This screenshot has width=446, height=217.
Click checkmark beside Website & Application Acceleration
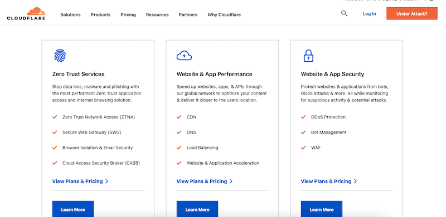(x=179, y=162)
